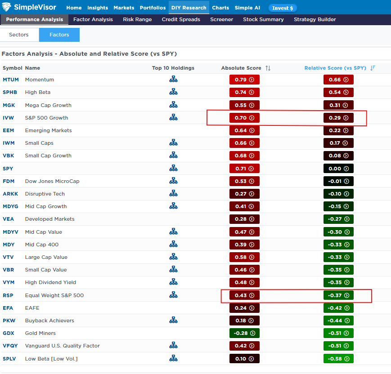
Task: Open the Markets menu
Action: [x=124, y=8]
